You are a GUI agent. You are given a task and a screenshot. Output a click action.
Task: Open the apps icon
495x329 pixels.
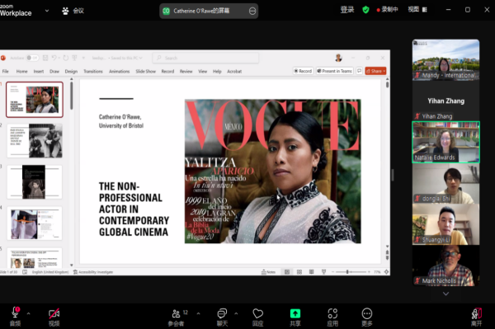(x=332, y=313)
